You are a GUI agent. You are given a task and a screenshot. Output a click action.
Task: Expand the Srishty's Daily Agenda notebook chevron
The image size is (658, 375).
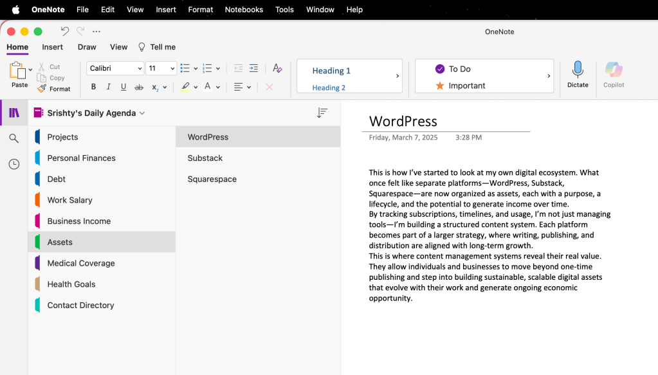coord(142,113)
